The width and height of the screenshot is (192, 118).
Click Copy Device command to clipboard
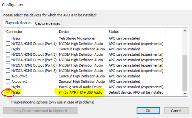point(40,111)
